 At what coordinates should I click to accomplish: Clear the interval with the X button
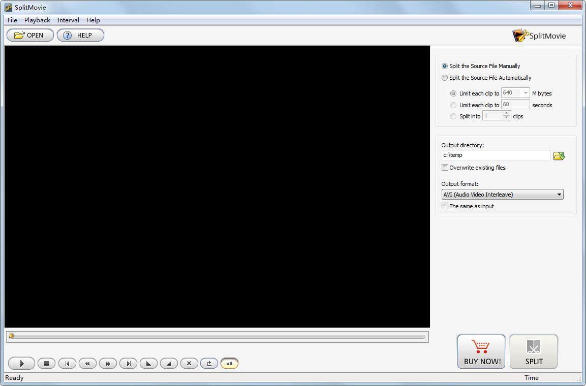tap(189, 363)
